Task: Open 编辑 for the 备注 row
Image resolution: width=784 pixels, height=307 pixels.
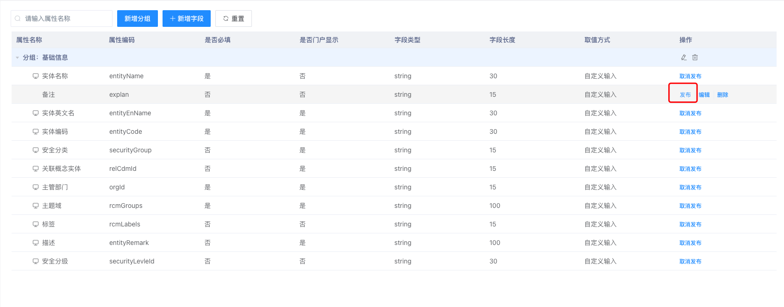Action: 704,94
